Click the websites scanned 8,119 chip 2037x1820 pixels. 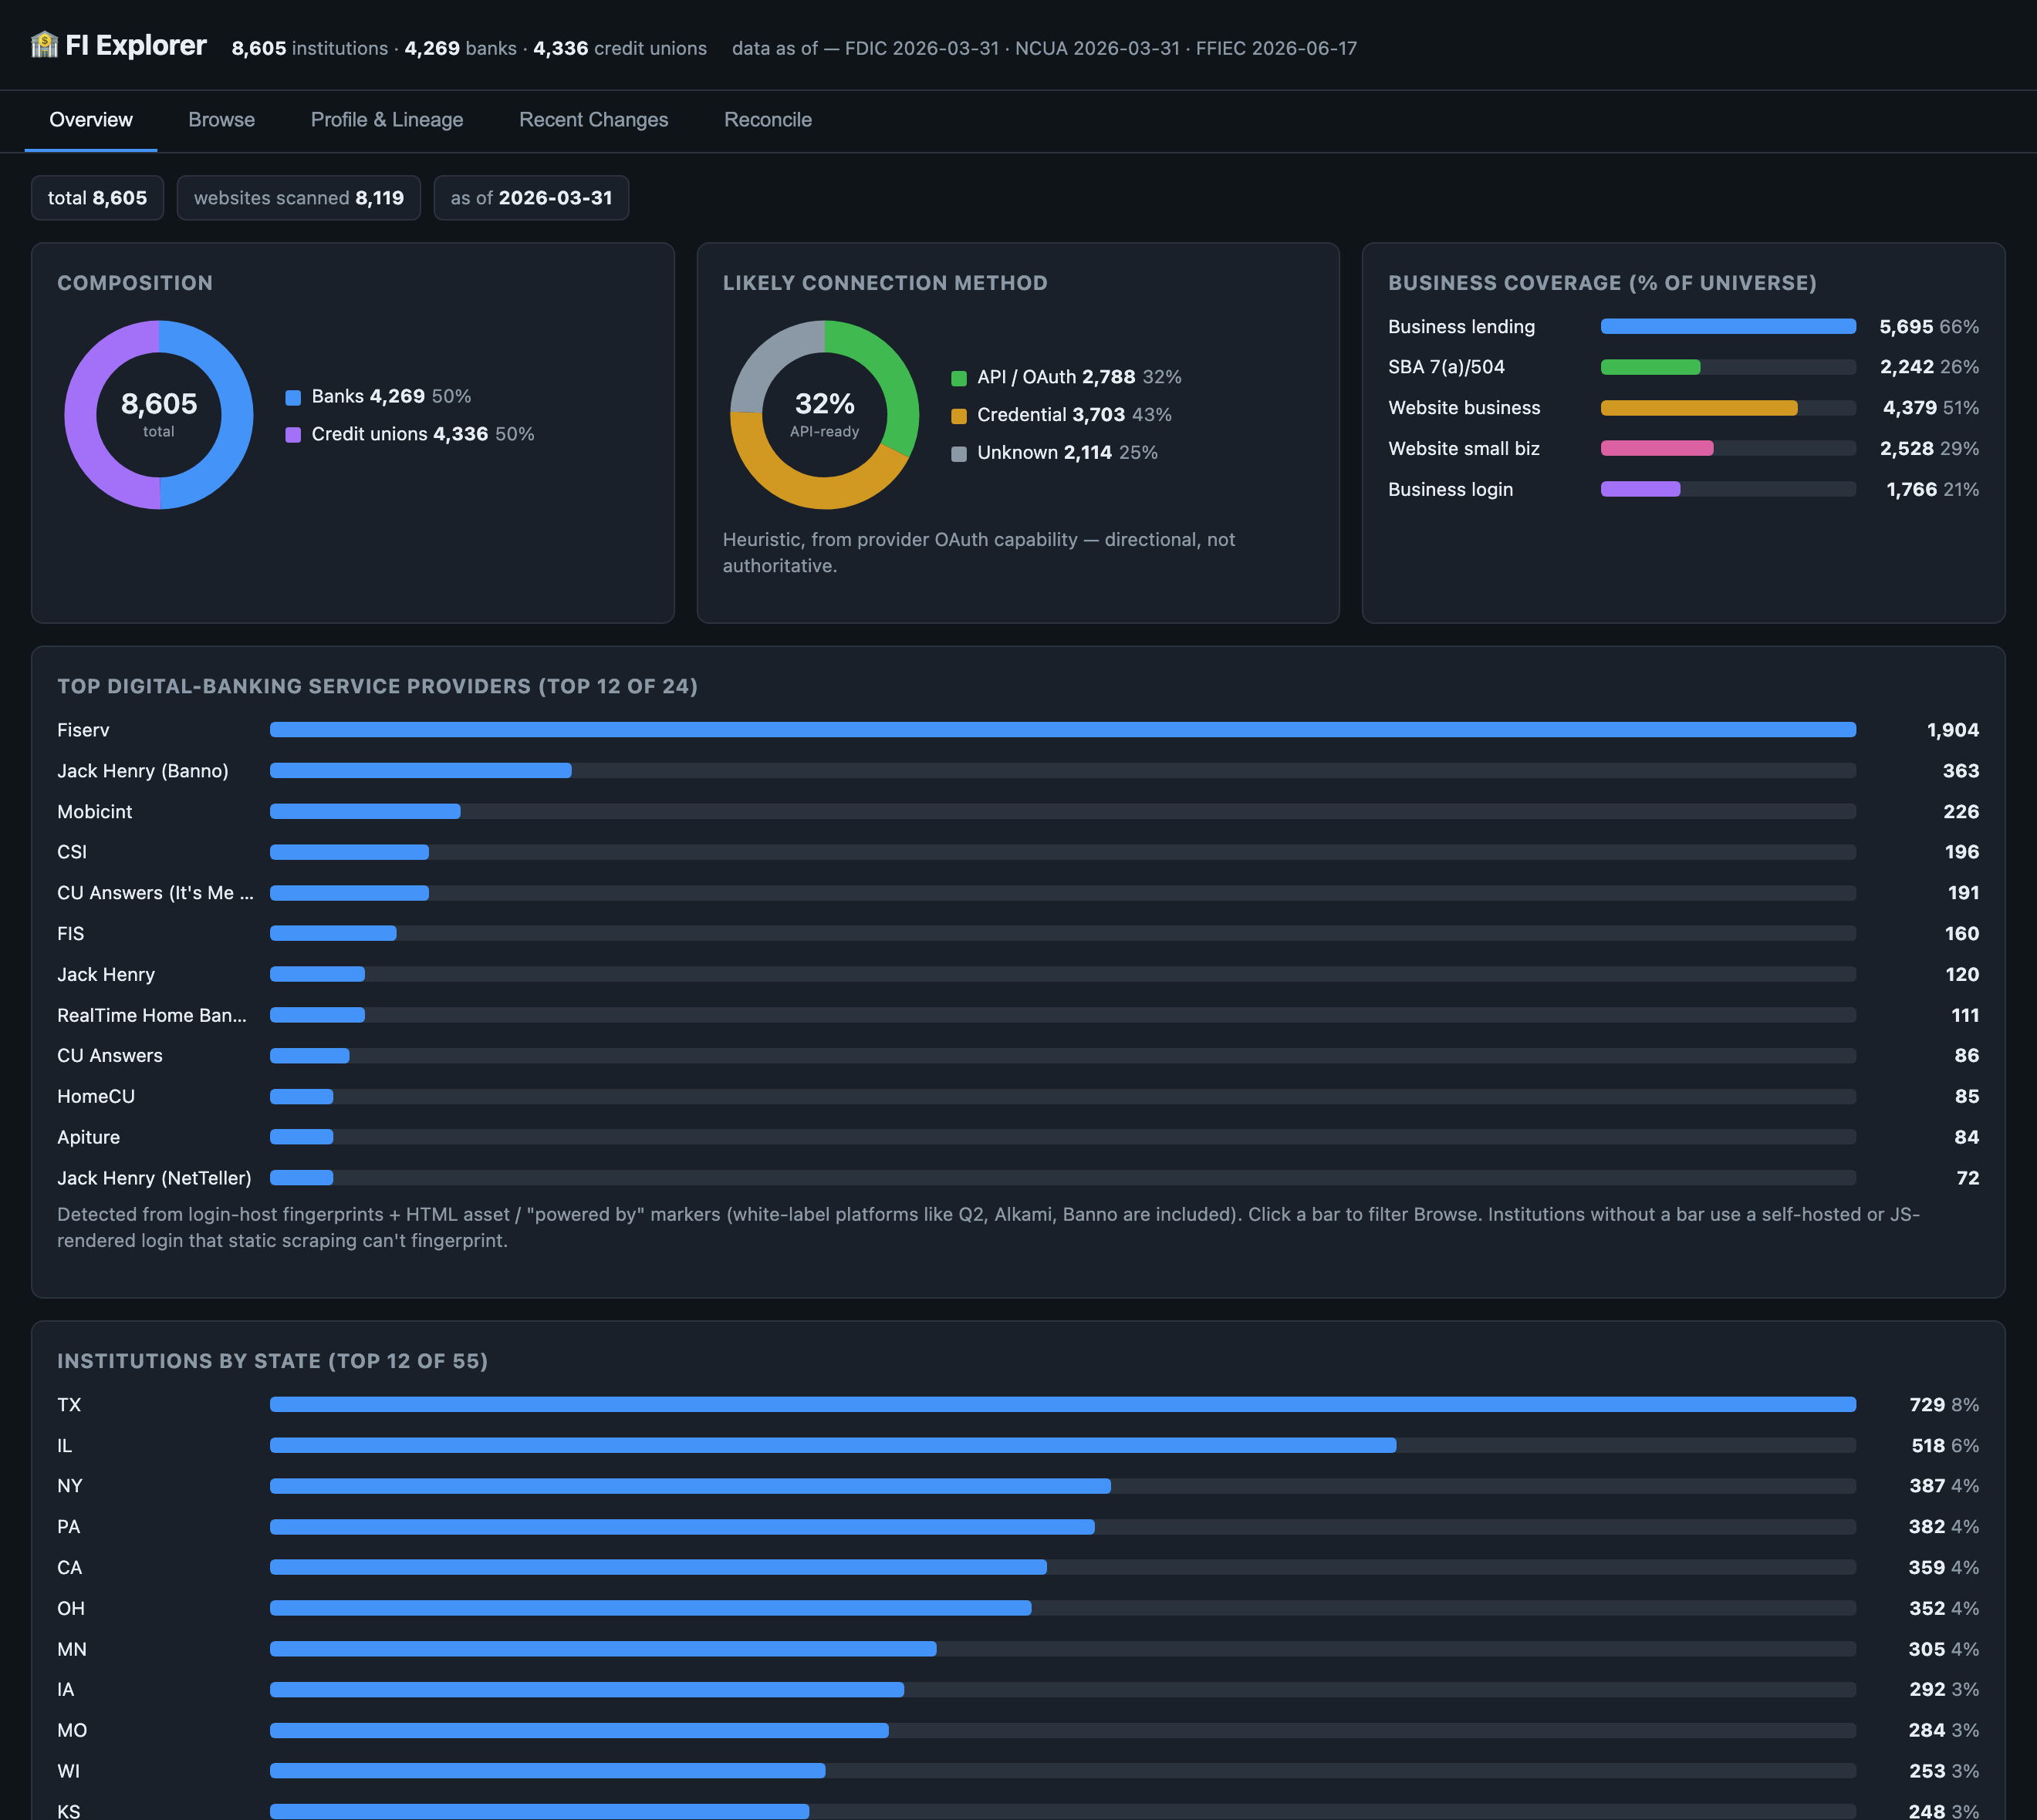[298, 198]
